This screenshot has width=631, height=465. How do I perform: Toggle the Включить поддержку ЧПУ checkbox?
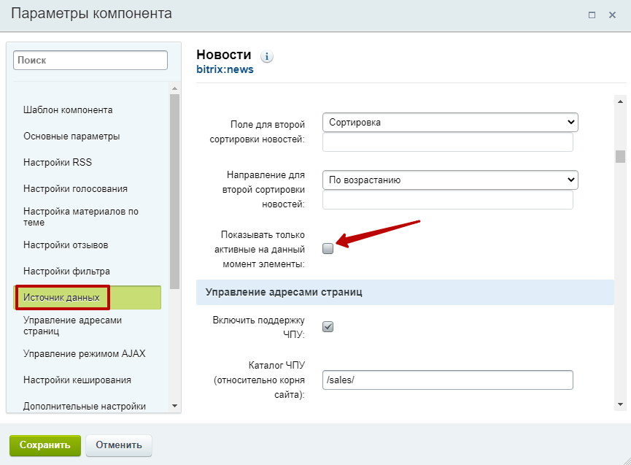[x=328, y=326]
